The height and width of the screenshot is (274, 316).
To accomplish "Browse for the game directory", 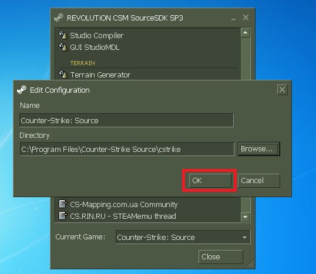I will [259, 149].
